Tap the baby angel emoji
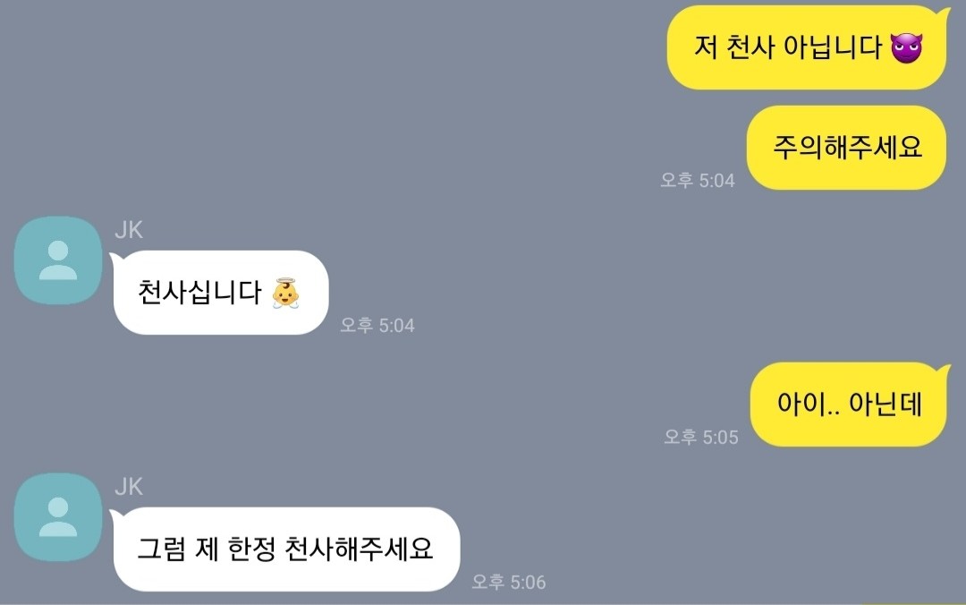 point(285,293)
